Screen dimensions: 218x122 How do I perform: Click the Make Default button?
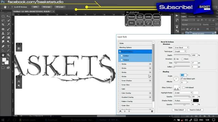tap(179, 110)
